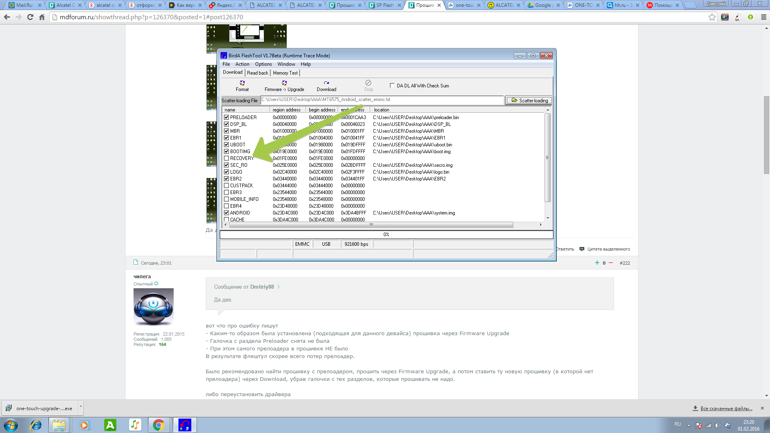Expand hidden system tray icons arrow
The height and width of the screenshot is (433, 770).
[x=689, y=425]
